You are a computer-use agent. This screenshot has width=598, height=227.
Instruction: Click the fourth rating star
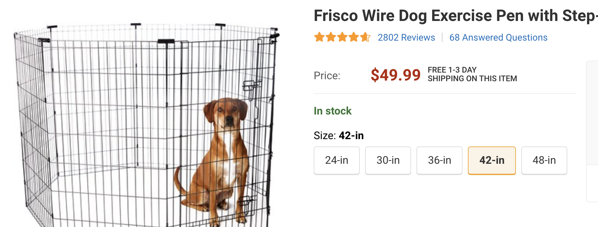tap(354, 37)
